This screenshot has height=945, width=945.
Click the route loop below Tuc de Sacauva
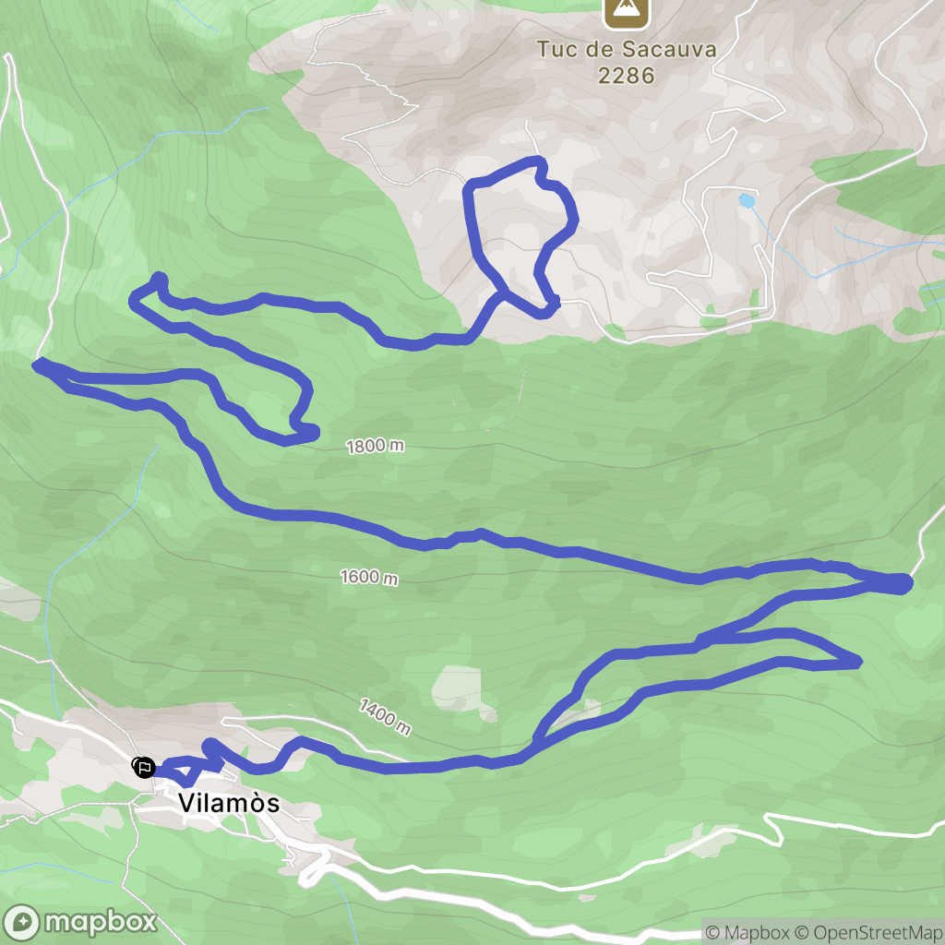click(x=520, y=237)
